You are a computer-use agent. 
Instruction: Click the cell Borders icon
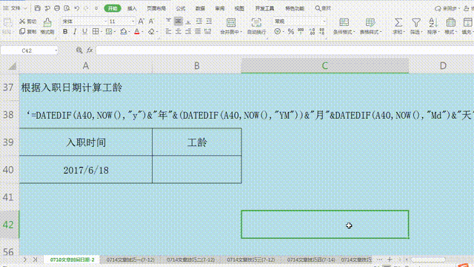pos(96,31)
